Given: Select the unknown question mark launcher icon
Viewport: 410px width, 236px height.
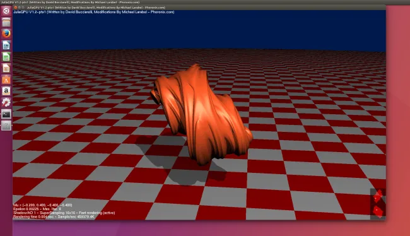Looking at the screenshot, I should pos(6,126).
